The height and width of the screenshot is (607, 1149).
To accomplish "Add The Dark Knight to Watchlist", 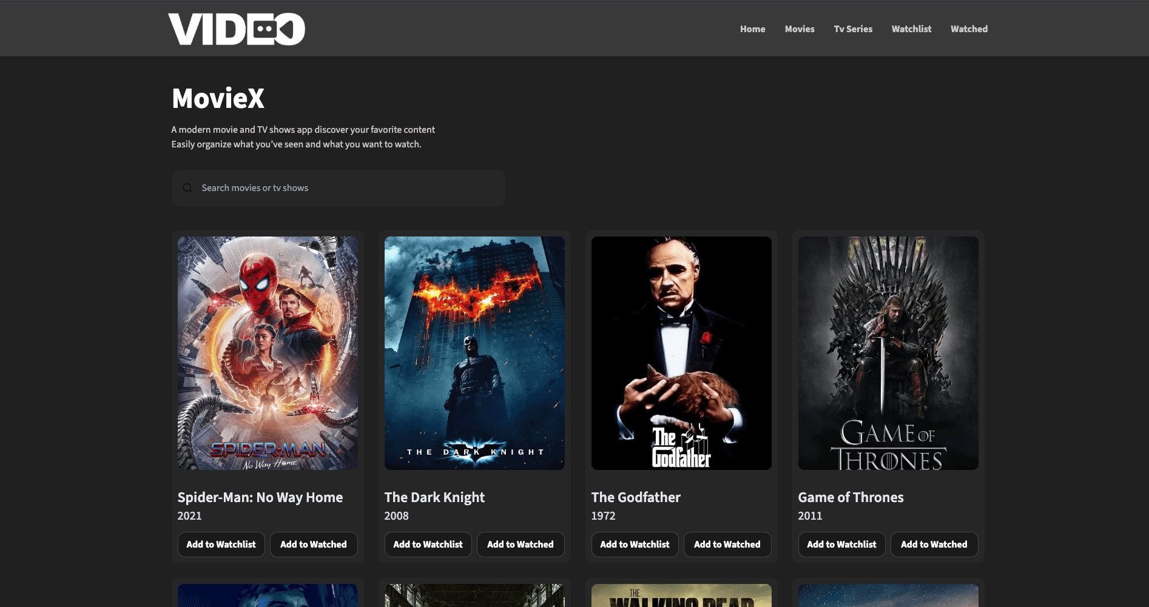I will click(x=428, y=545).
